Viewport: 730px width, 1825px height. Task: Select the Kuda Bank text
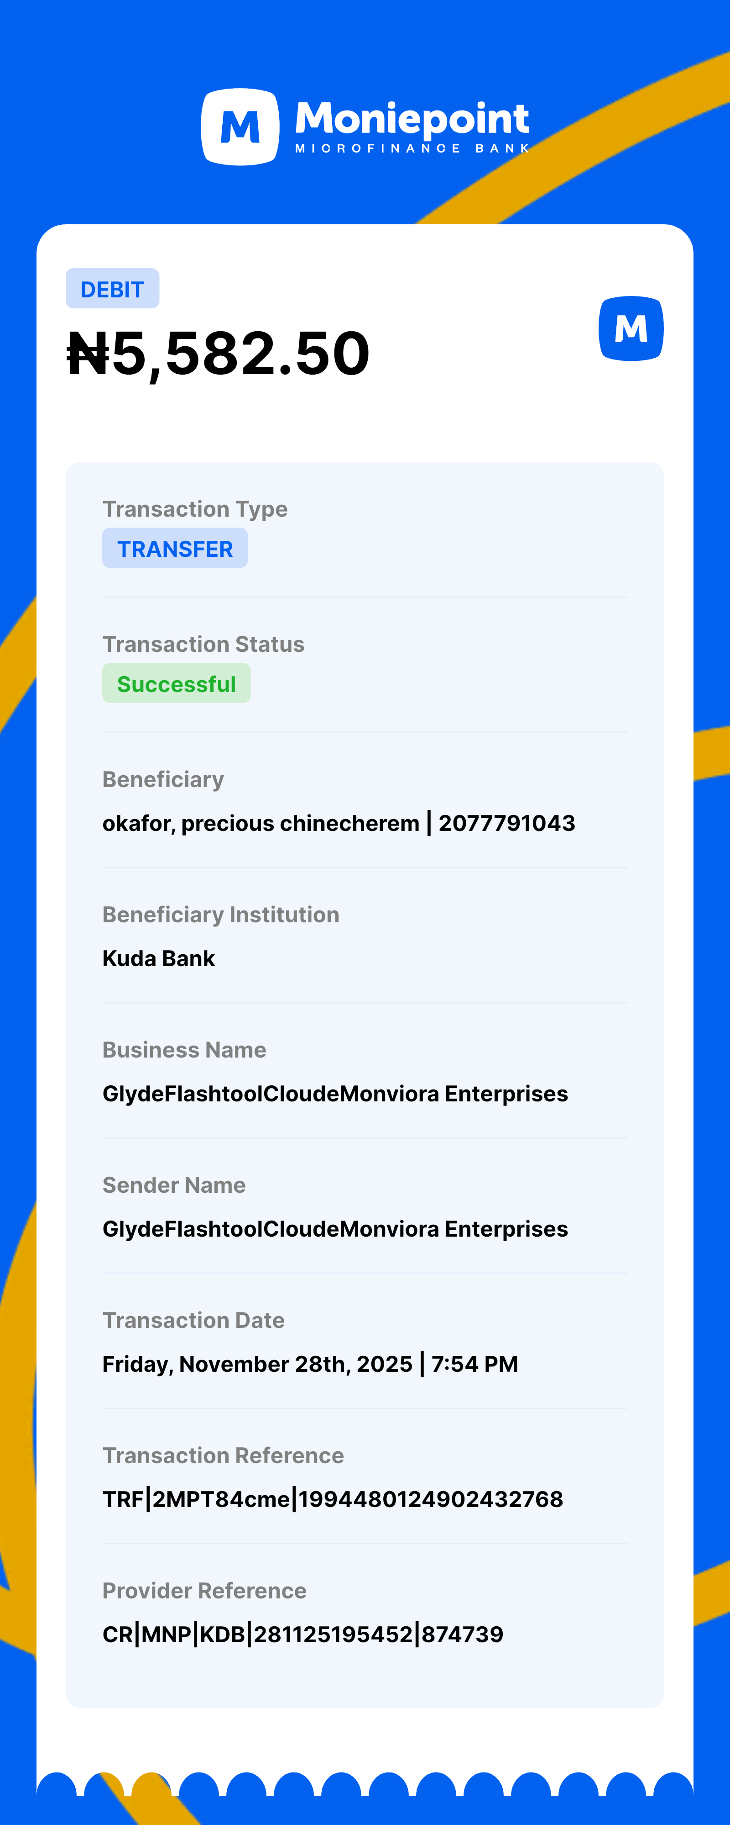(158, 958)
